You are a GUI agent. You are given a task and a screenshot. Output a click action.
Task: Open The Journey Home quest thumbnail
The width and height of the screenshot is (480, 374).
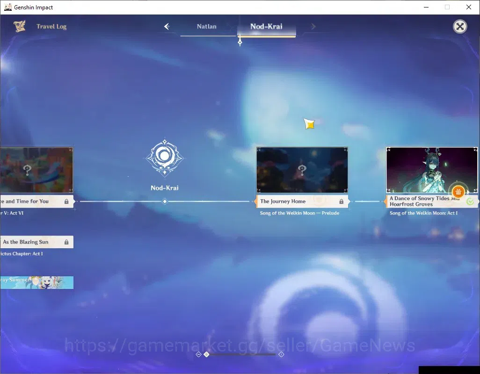pyautogui.click(x=302, y=170)
